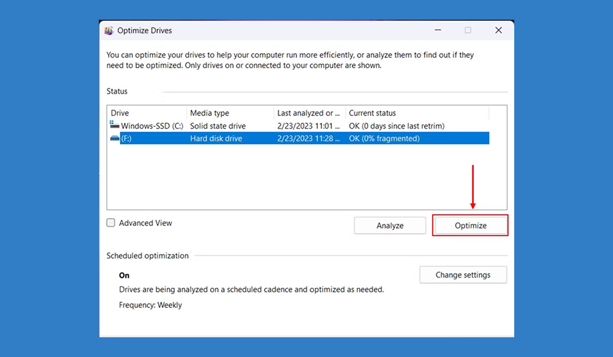This screenshot has height=357, width=613.
Task: Sort by the Drive column header
Action: (x=147, y=113)
